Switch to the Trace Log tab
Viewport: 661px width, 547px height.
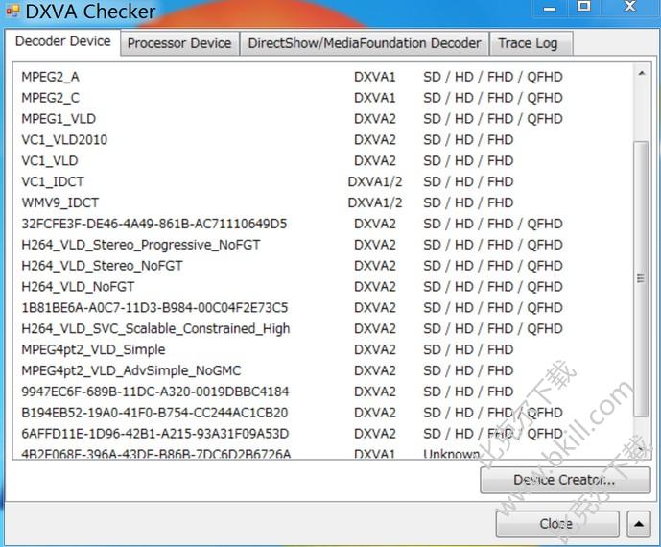tap(531, 43)
